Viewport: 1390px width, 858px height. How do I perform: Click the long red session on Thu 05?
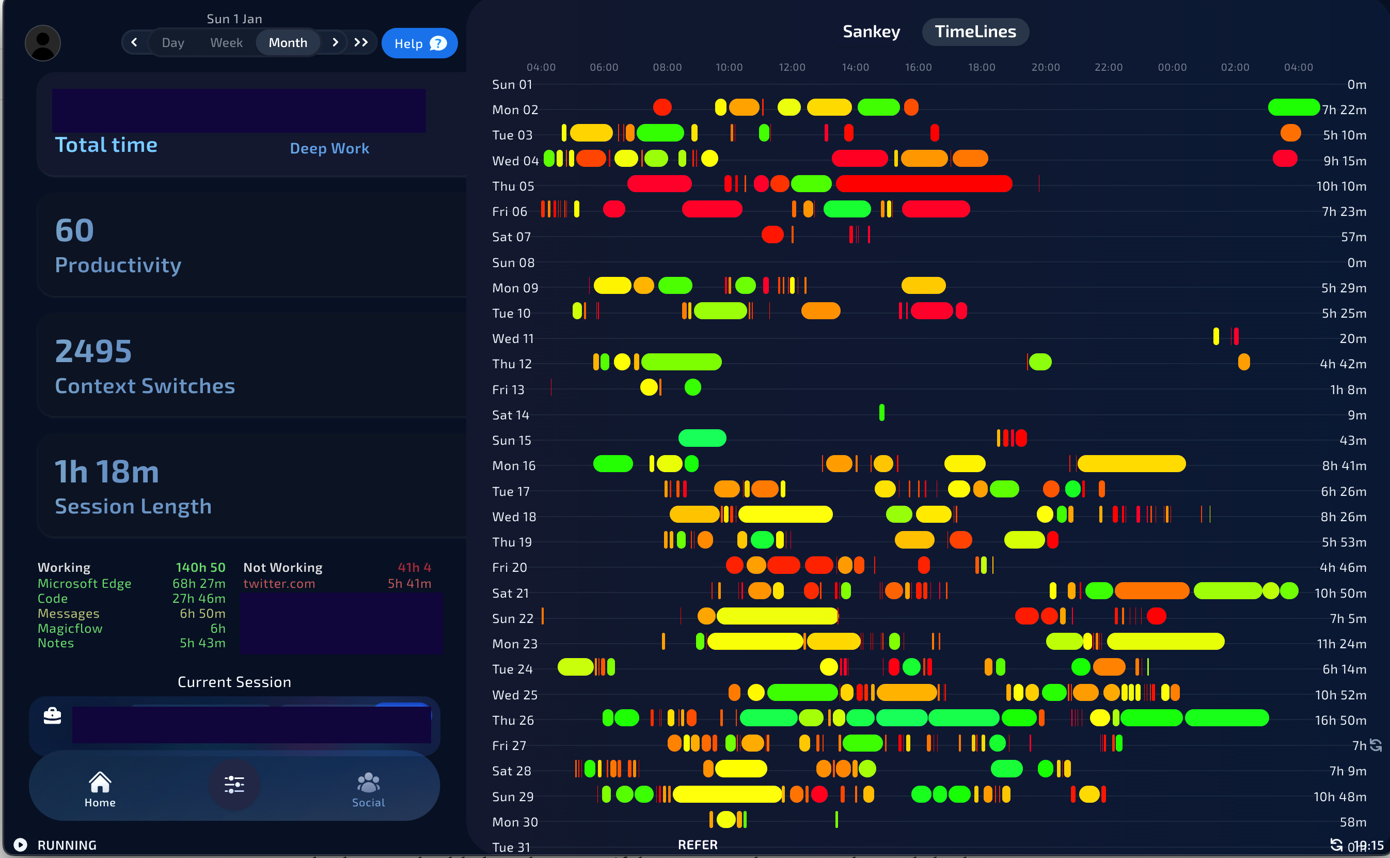924,184
